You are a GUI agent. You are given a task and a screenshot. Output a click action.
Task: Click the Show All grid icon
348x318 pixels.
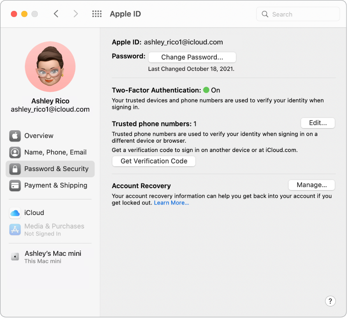[97, 14]
